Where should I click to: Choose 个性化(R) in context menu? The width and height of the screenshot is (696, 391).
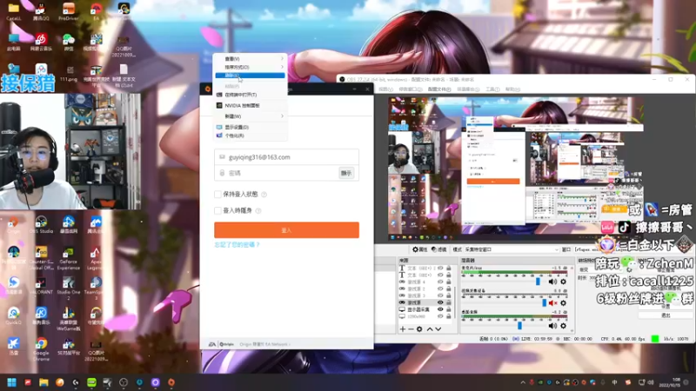250,136
